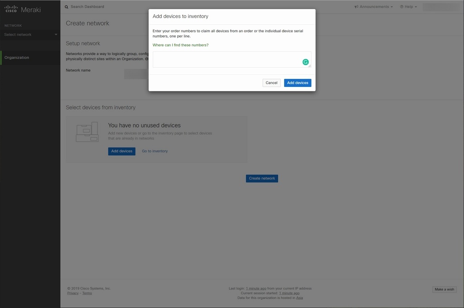This screenshot has width=464, height=308.
Task: Click the Make a wish button
Action: coord(444,289)
